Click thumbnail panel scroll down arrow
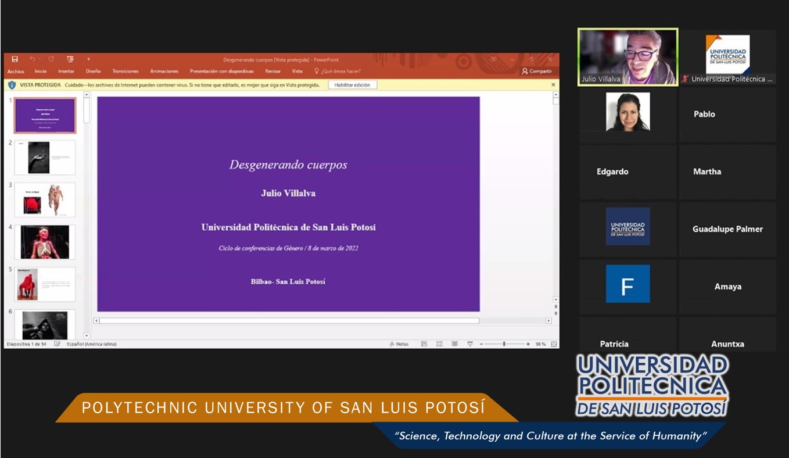The width and height of the screenshot is (789, 458). click(x=87, y=336)
